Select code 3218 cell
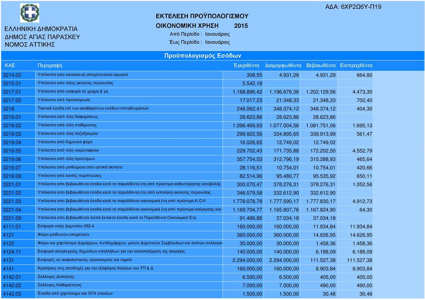 [x=19, y=109]
